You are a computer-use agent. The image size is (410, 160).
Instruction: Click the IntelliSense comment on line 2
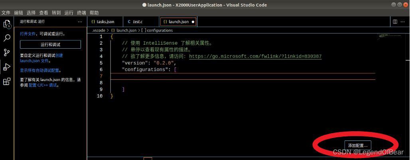pos(168,43)
